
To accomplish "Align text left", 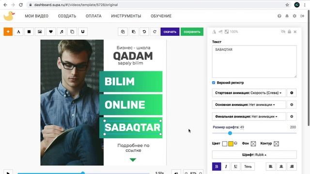I will click(271, 166).
